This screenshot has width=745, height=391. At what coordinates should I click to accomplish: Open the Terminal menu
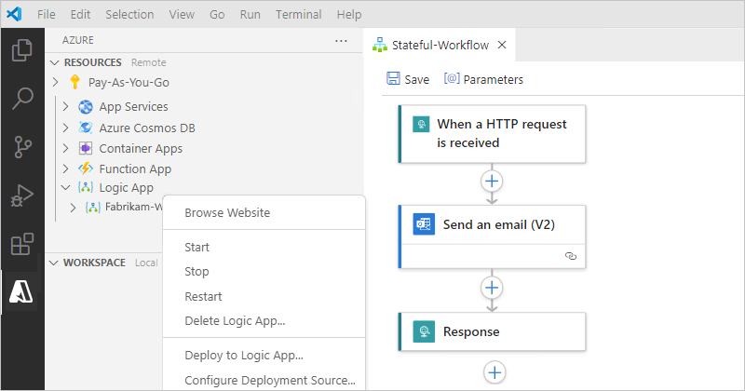click(298, 15)
